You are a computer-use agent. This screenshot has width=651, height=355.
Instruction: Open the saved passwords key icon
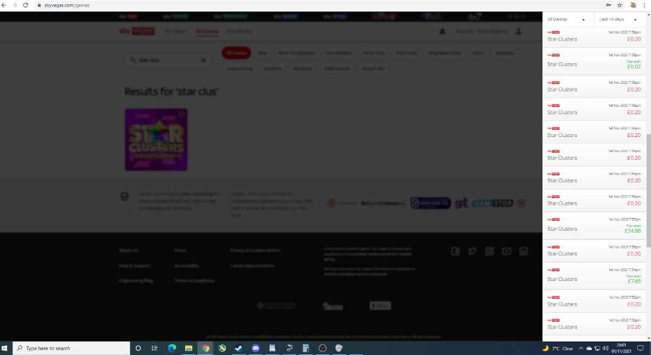[x=609, y=5]
